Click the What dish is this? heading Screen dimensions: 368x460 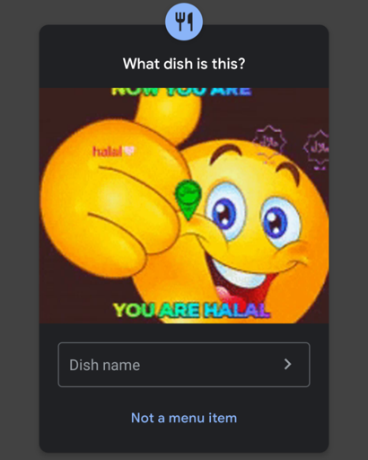184,64
